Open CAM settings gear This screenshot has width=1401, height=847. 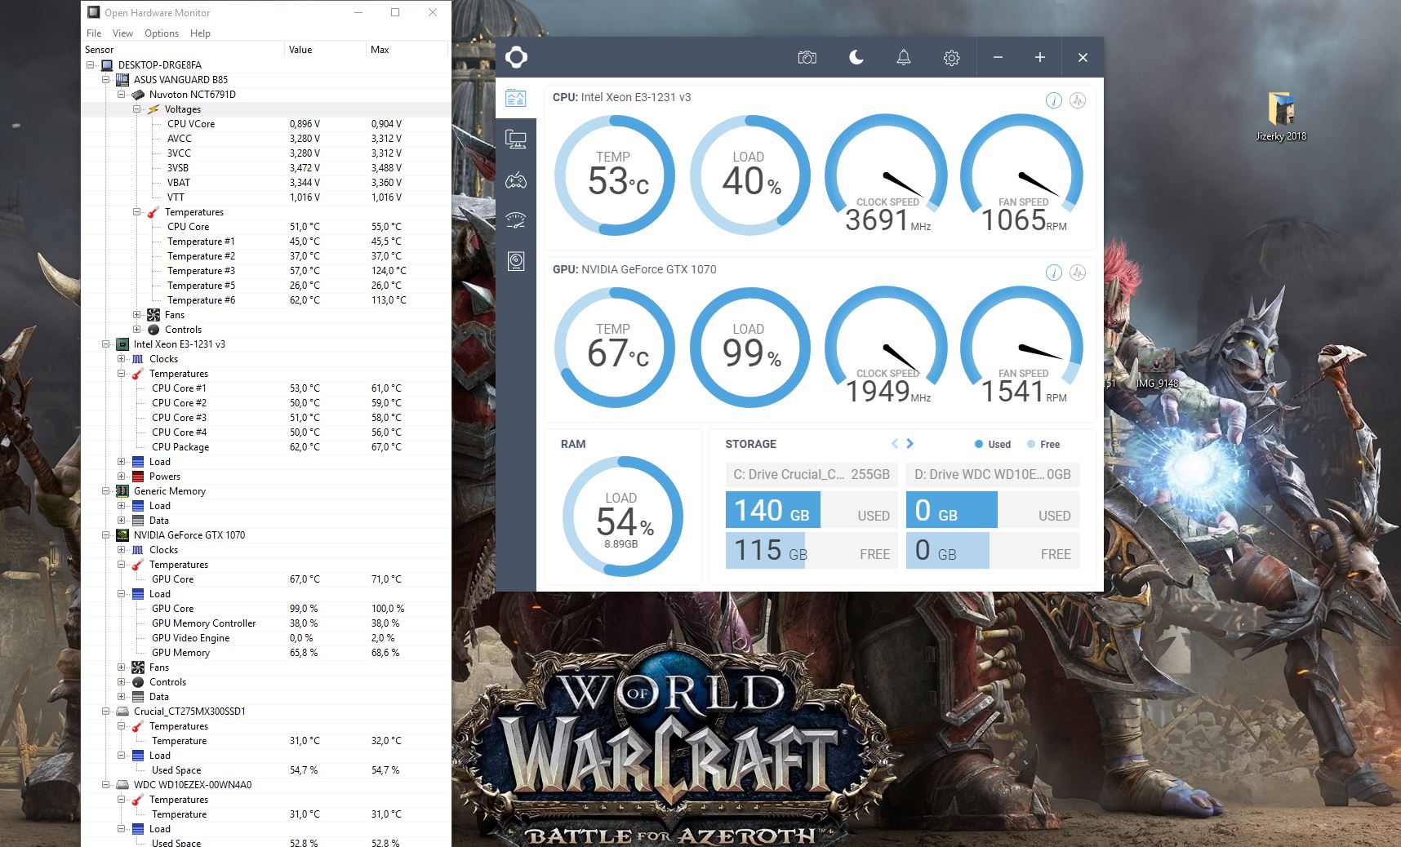[951, 58]
